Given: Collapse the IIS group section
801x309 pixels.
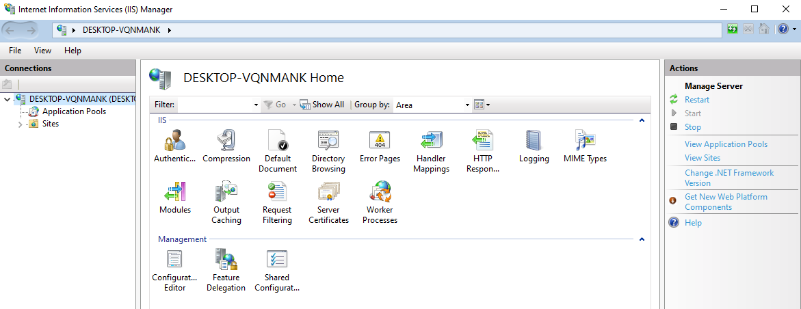Looking at the screenshot, I should coord(642,120).
